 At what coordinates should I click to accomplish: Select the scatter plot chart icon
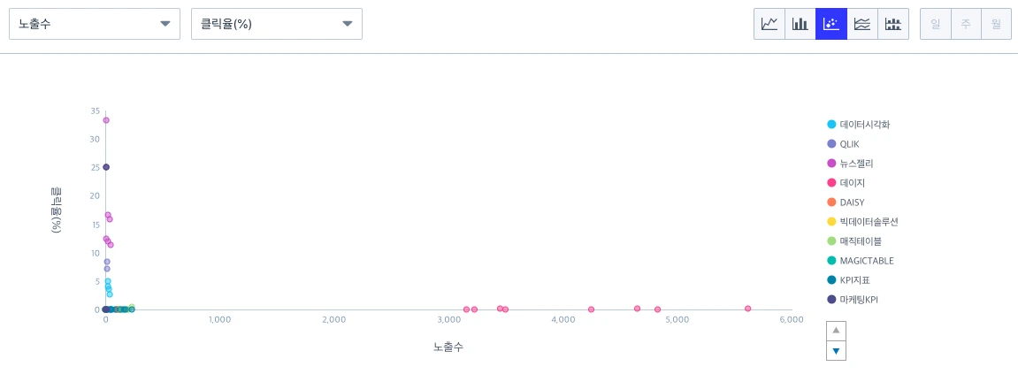point(831,24)
